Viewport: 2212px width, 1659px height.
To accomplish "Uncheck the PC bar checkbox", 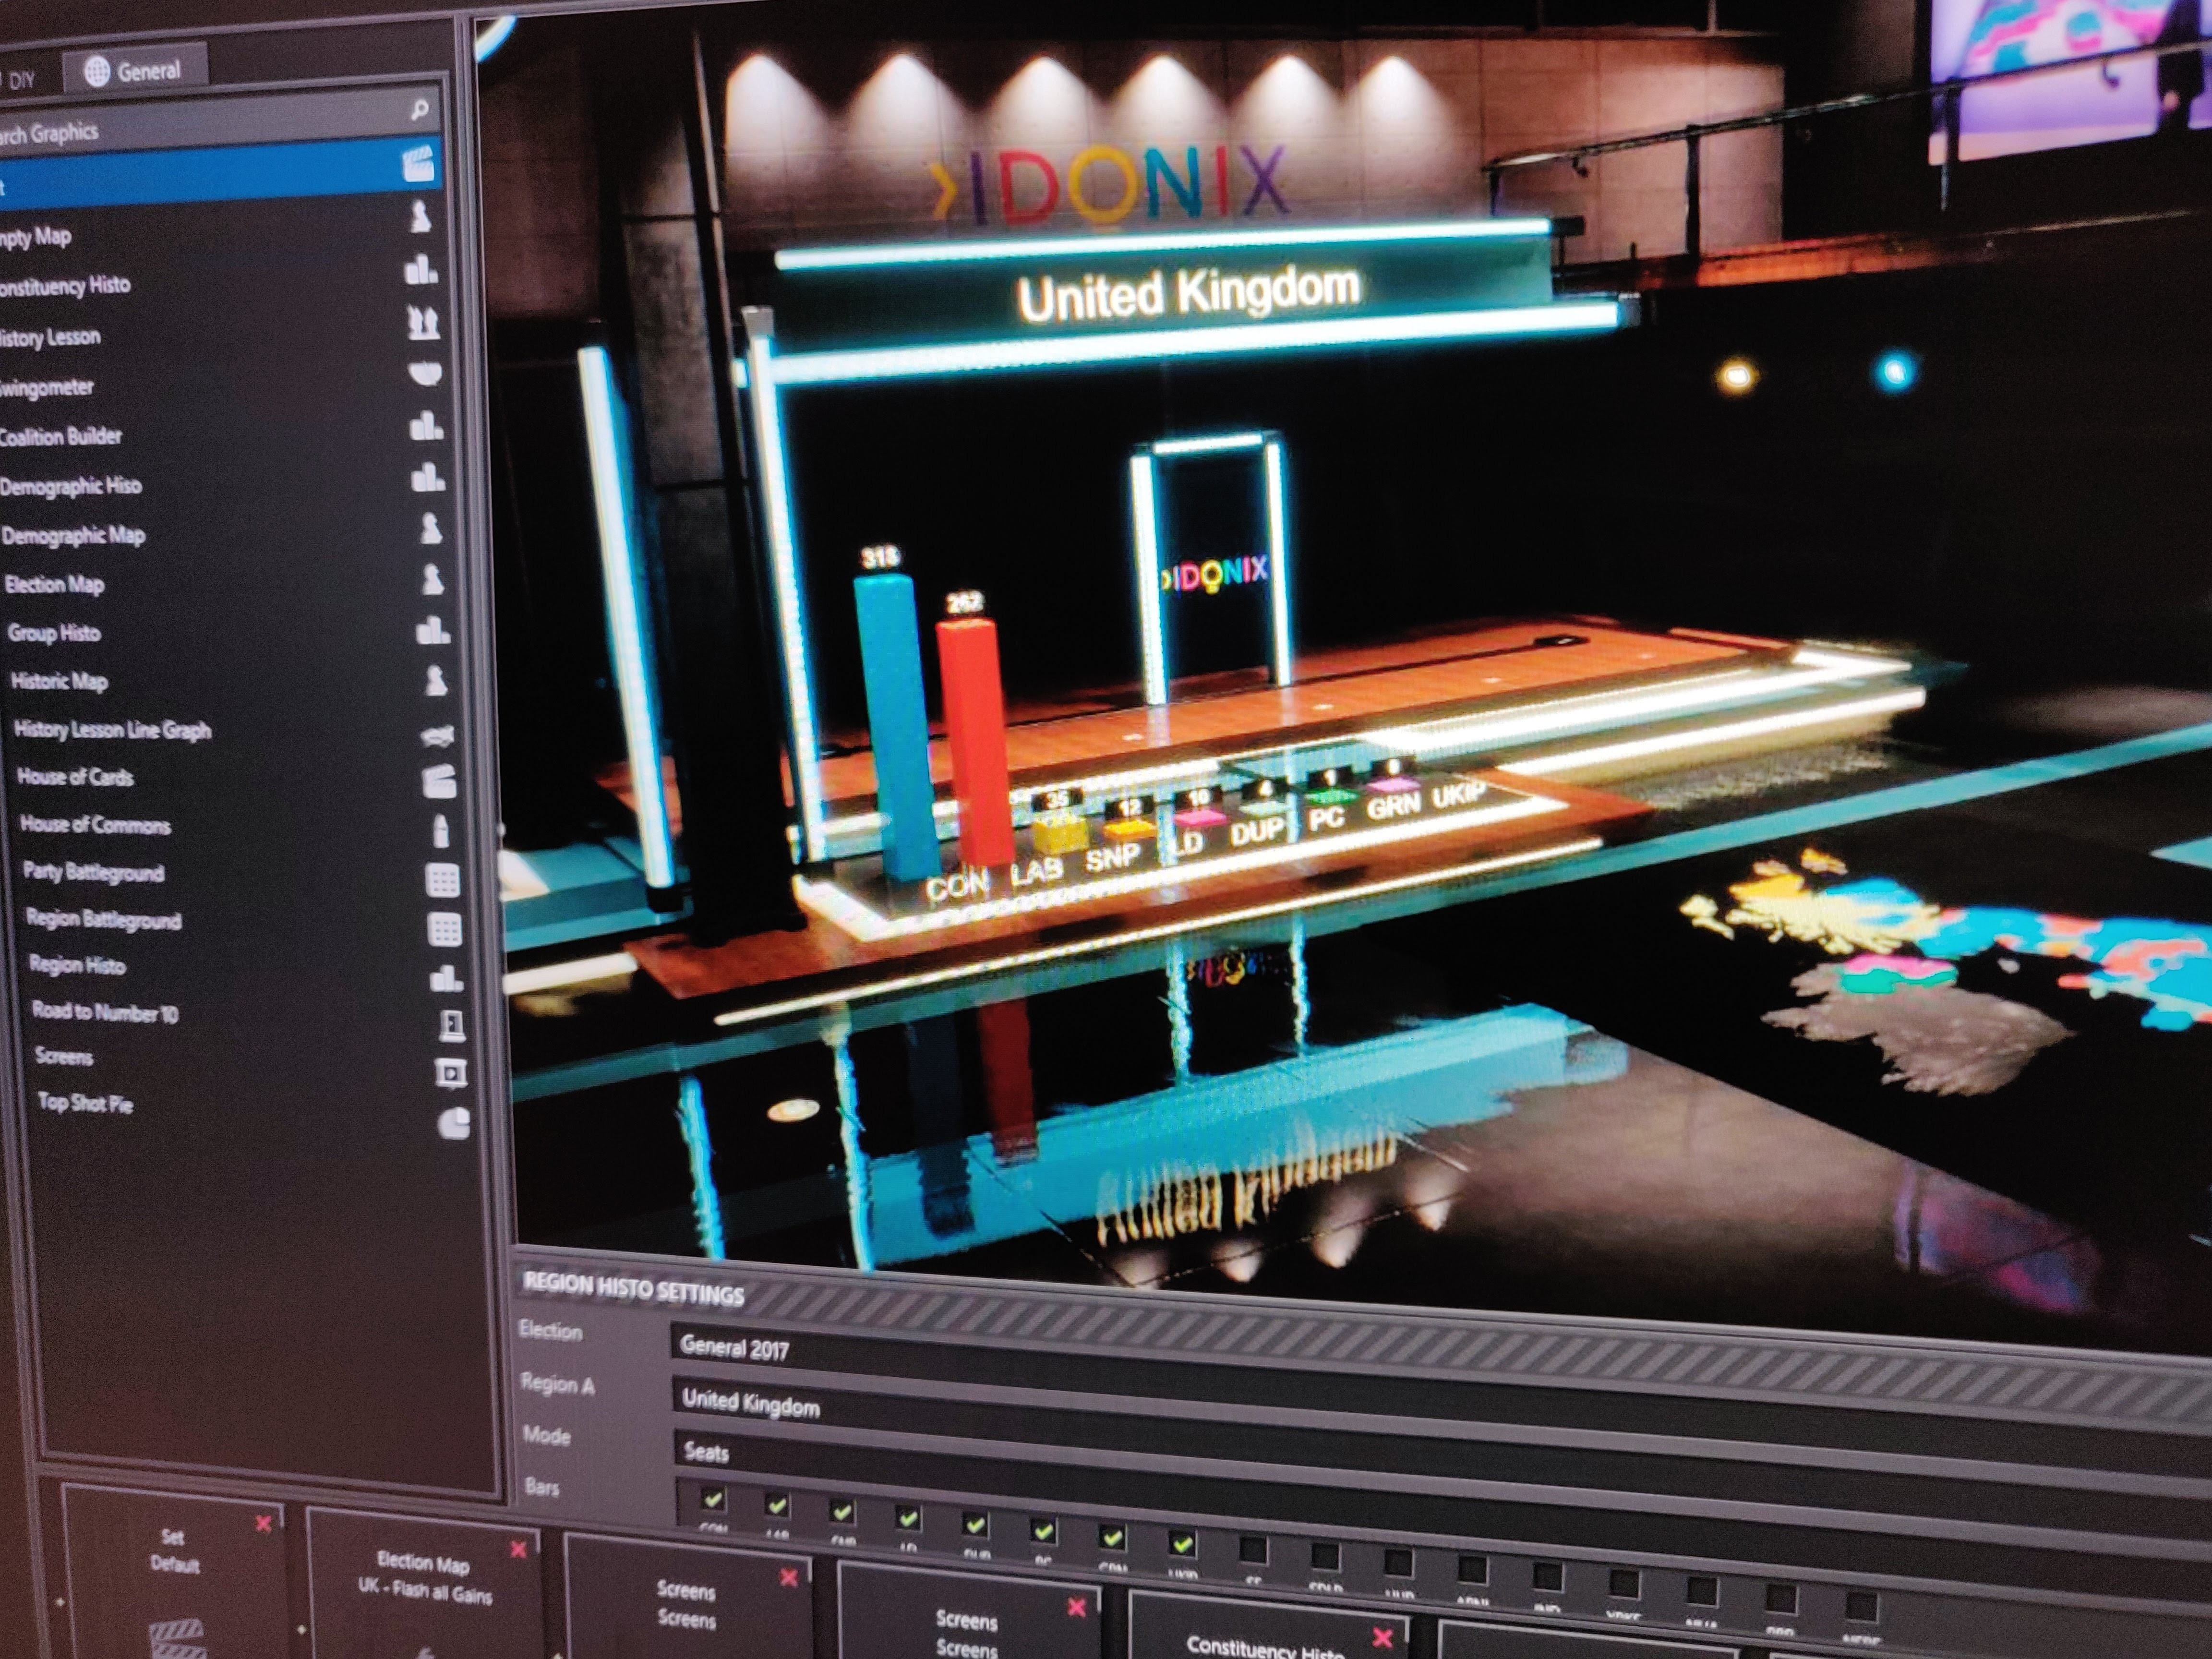I will tap(1043, 1531).
